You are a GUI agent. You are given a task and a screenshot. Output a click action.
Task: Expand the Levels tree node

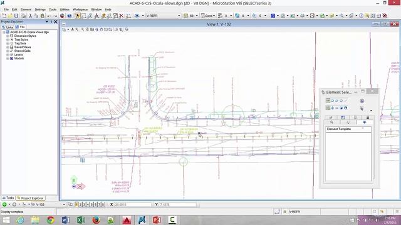coord(8,54)
